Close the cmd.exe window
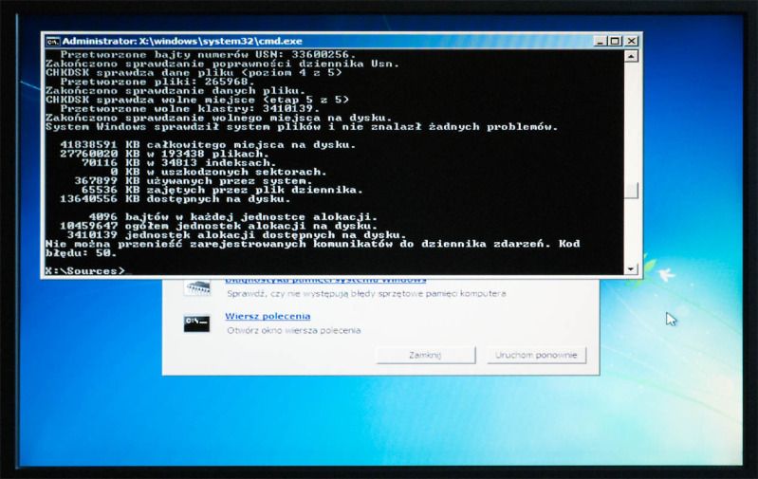This screenshot has height=479, width=758. point(631,41)
